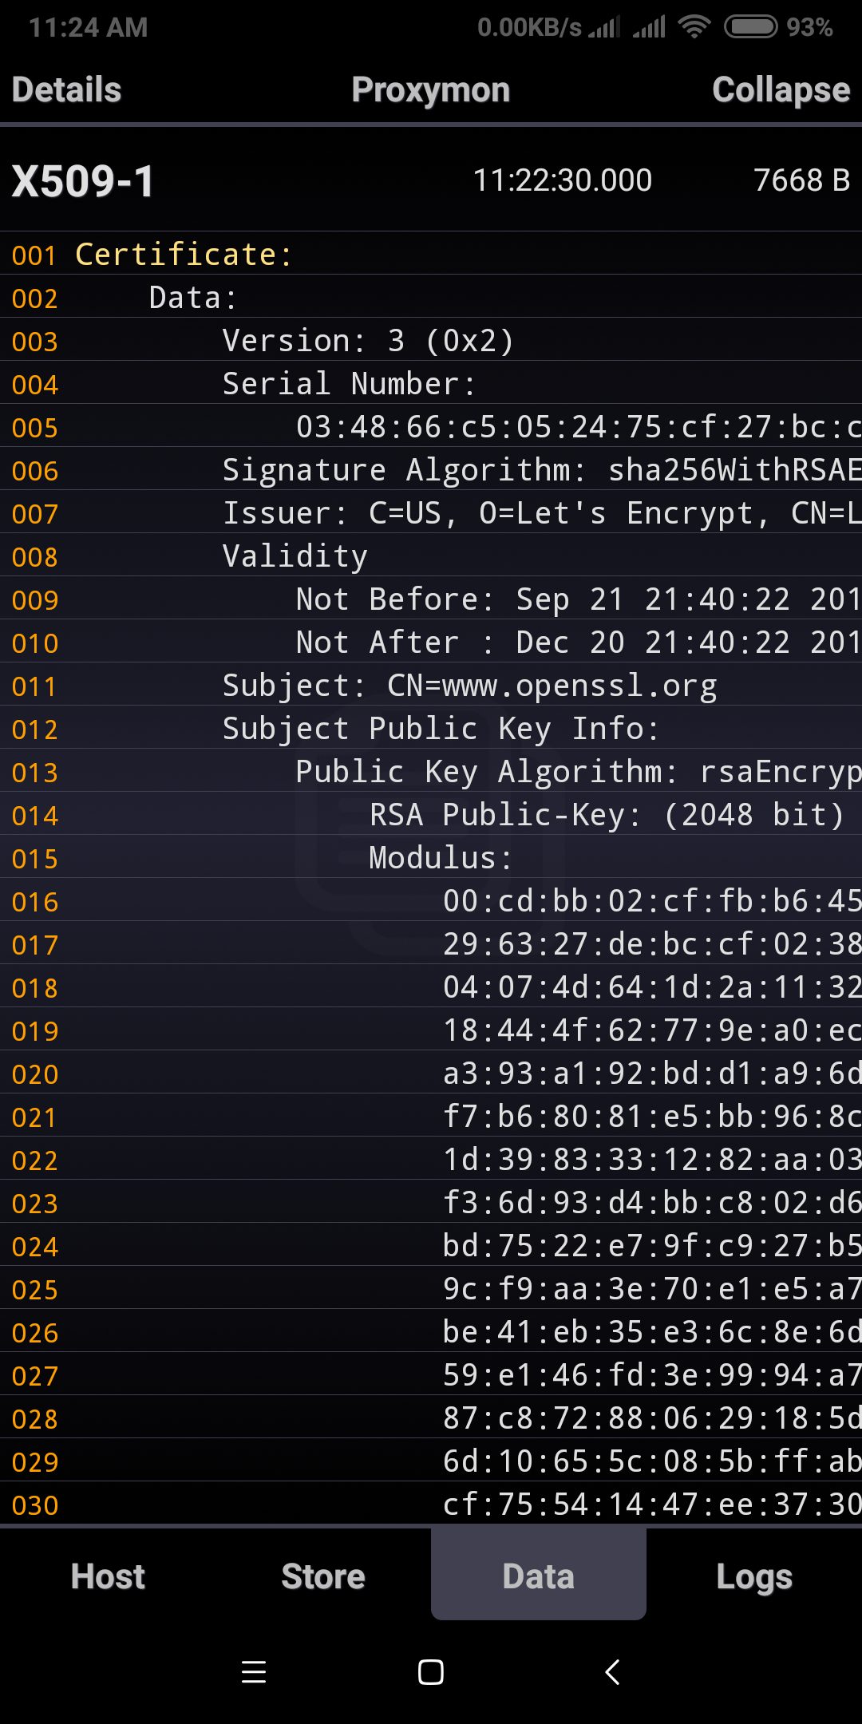Collapse the certificate data view

[781, 90]
